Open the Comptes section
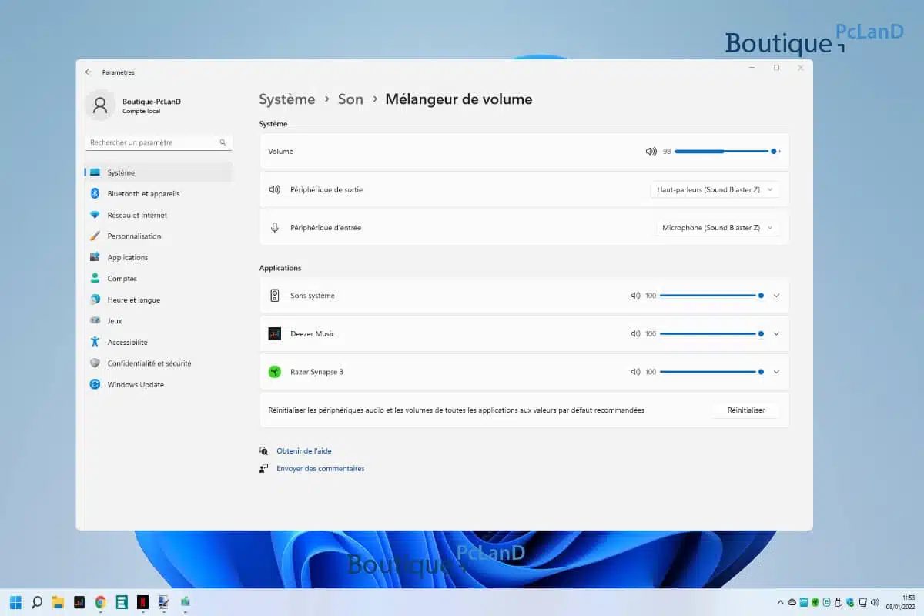This screenshot has width=924, height=616. coord(158,279)
